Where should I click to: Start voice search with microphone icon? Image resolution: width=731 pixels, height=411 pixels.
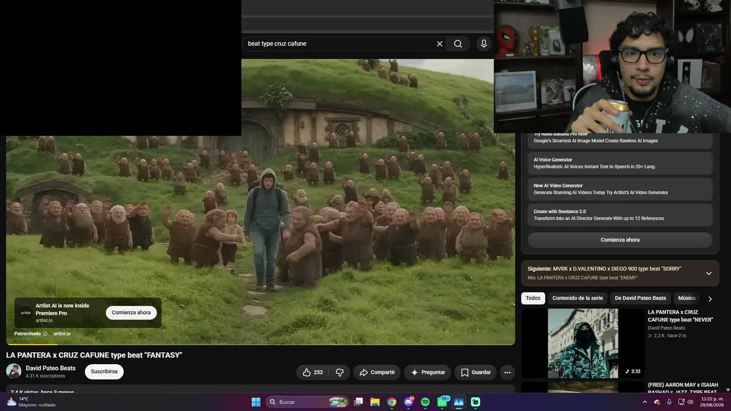pyautogui.click(x=484, y=44)
